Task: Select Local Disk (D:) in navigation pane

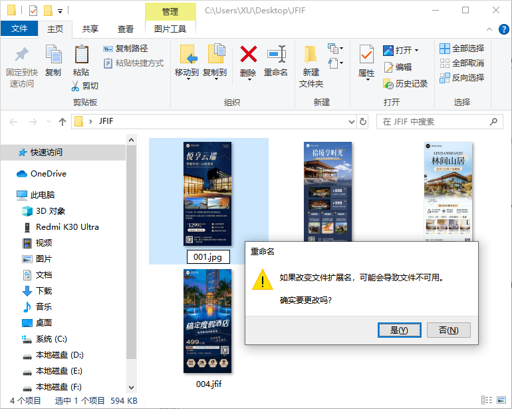Action: coord(59,354)
